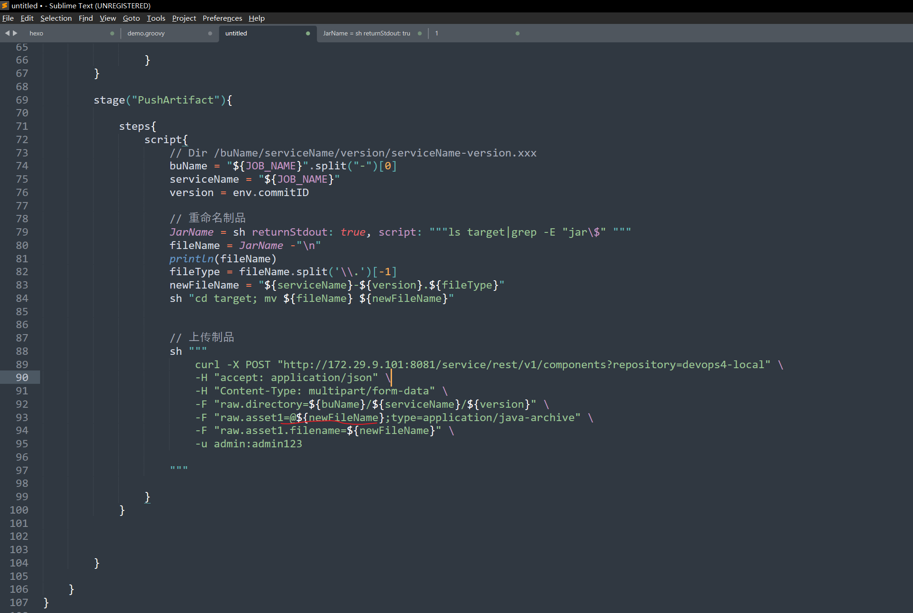Switch to the JarName = sh returnStdout tab
Screen dimensions: 913x613
click(x=366, y=33)
